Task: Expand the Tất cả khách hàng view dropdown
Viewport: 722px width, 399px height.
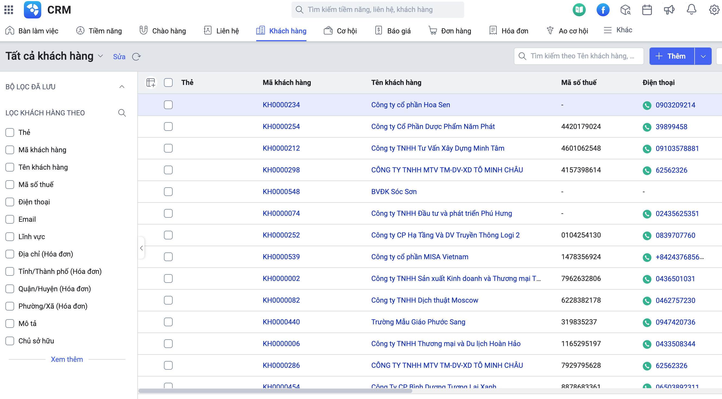Action: (x=101, y=56)
